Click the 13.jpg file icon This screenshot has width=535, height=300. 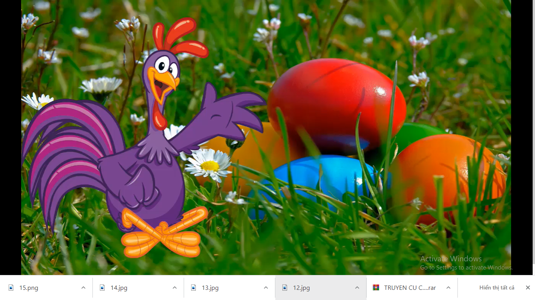(x=193, y=287)
